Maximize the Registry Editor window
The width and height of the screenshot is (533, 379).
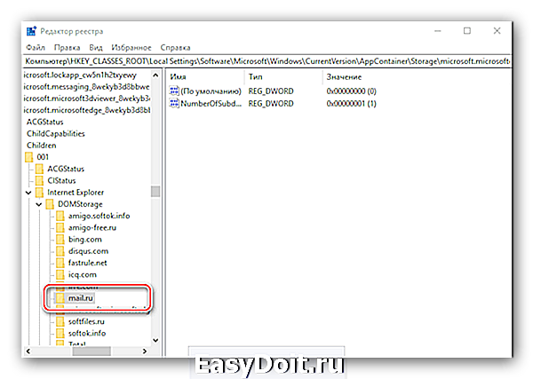(467, 31)
